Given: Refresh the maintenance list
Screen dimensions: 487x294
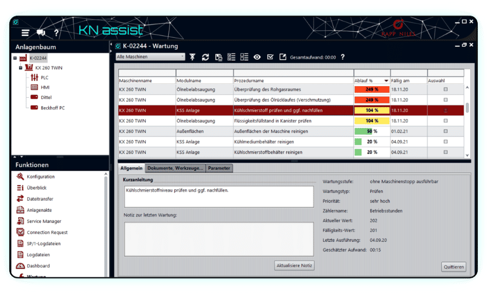Looking at the screenshot, I should pyautogui.click(x=205, y=57).
